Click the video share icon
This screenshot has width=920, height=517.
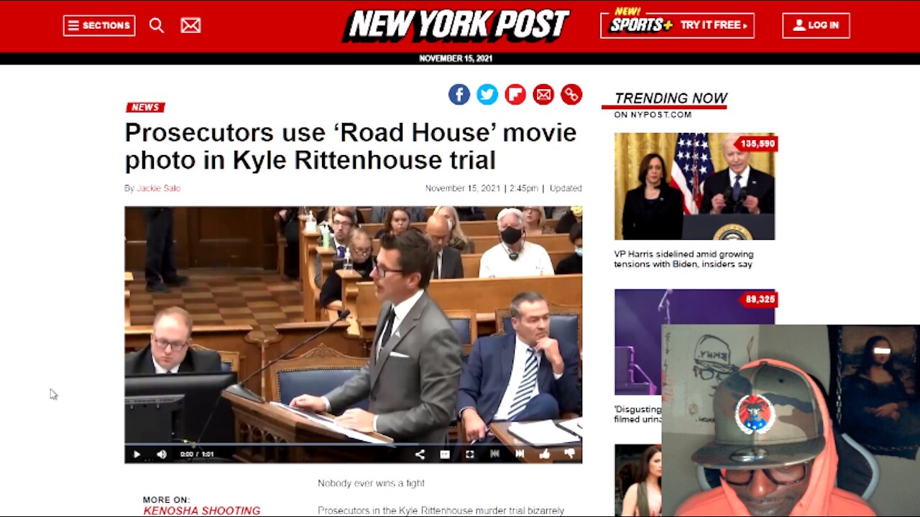[420, 454]
